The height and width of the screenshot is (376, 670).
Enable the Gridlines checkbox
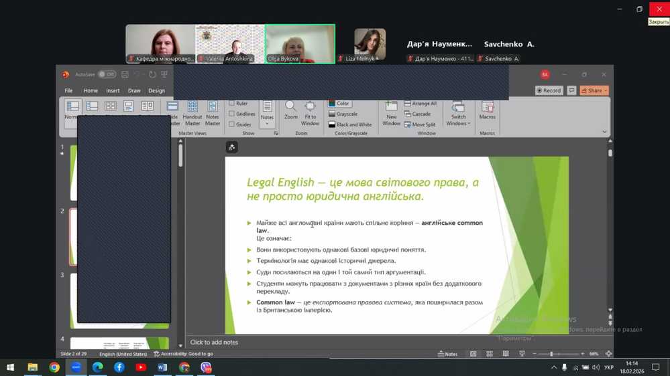click(232, 114)
